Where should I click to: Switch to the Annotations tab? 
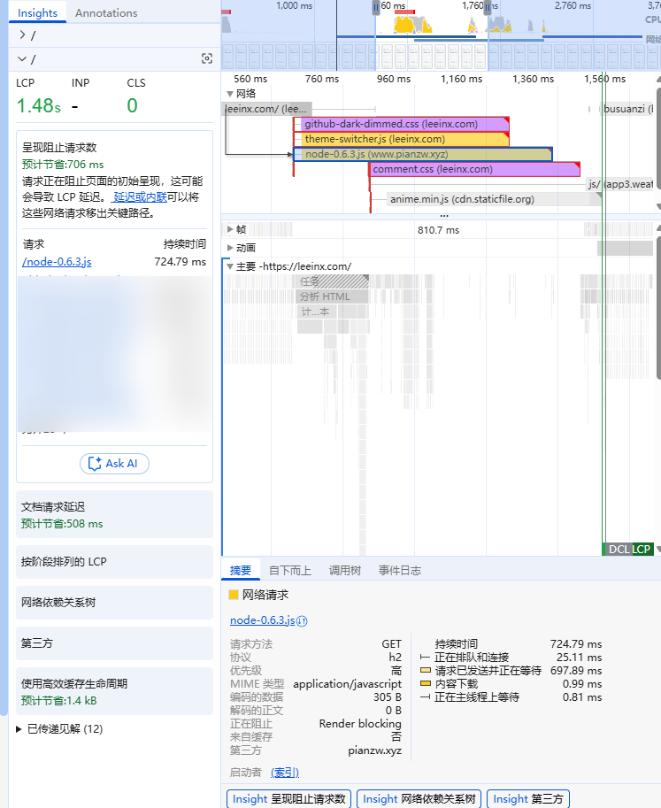point(106,13)
